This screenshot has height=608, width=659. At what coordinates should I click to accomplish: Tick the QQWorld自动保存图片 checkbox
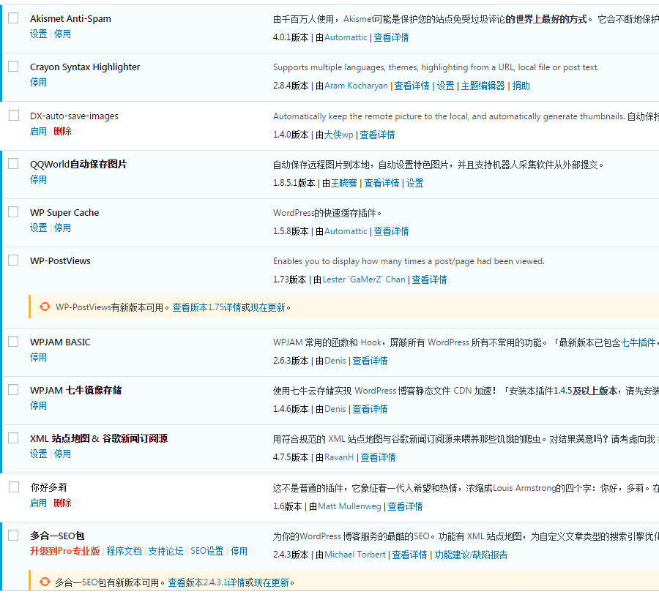(13, 164)
